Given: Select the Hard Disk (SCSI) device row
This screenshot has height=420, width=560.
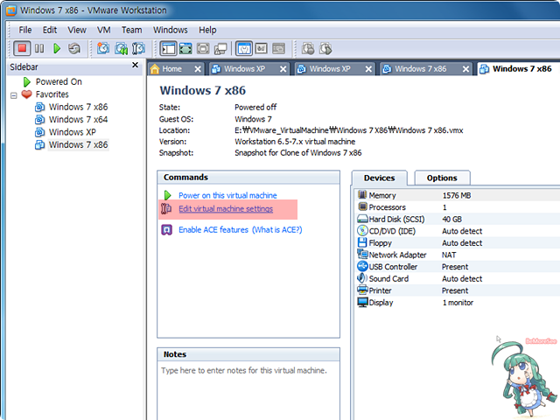Looking at the screenshot, I should pyautogui.click(x=458, y=219).
